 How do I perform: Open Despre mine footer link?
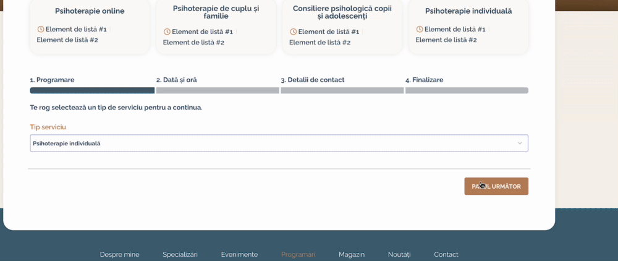point(119,254)
